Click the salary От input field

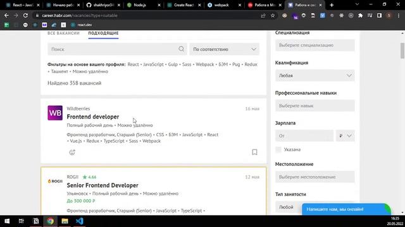(x=304, y=136)
